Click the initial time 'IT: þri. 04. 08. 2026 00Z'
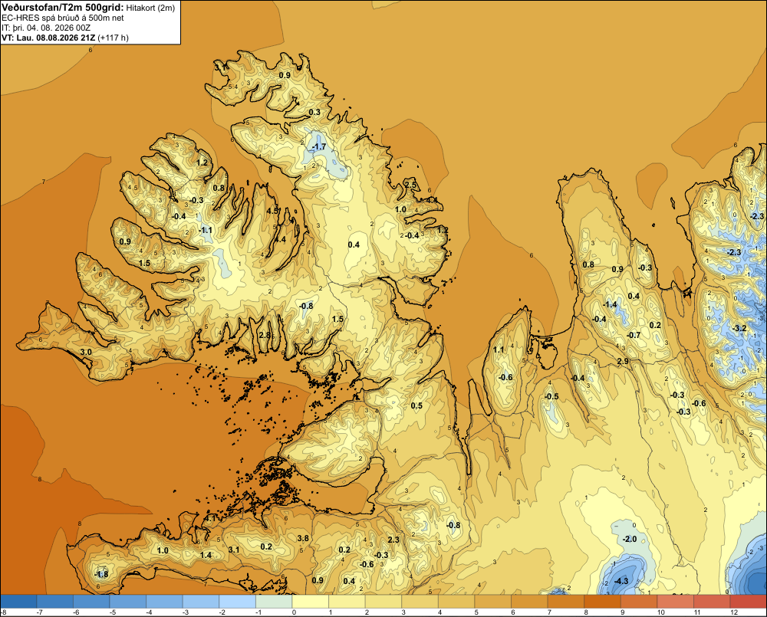Screen dimensions: 767x617 (x=46, y=28)
